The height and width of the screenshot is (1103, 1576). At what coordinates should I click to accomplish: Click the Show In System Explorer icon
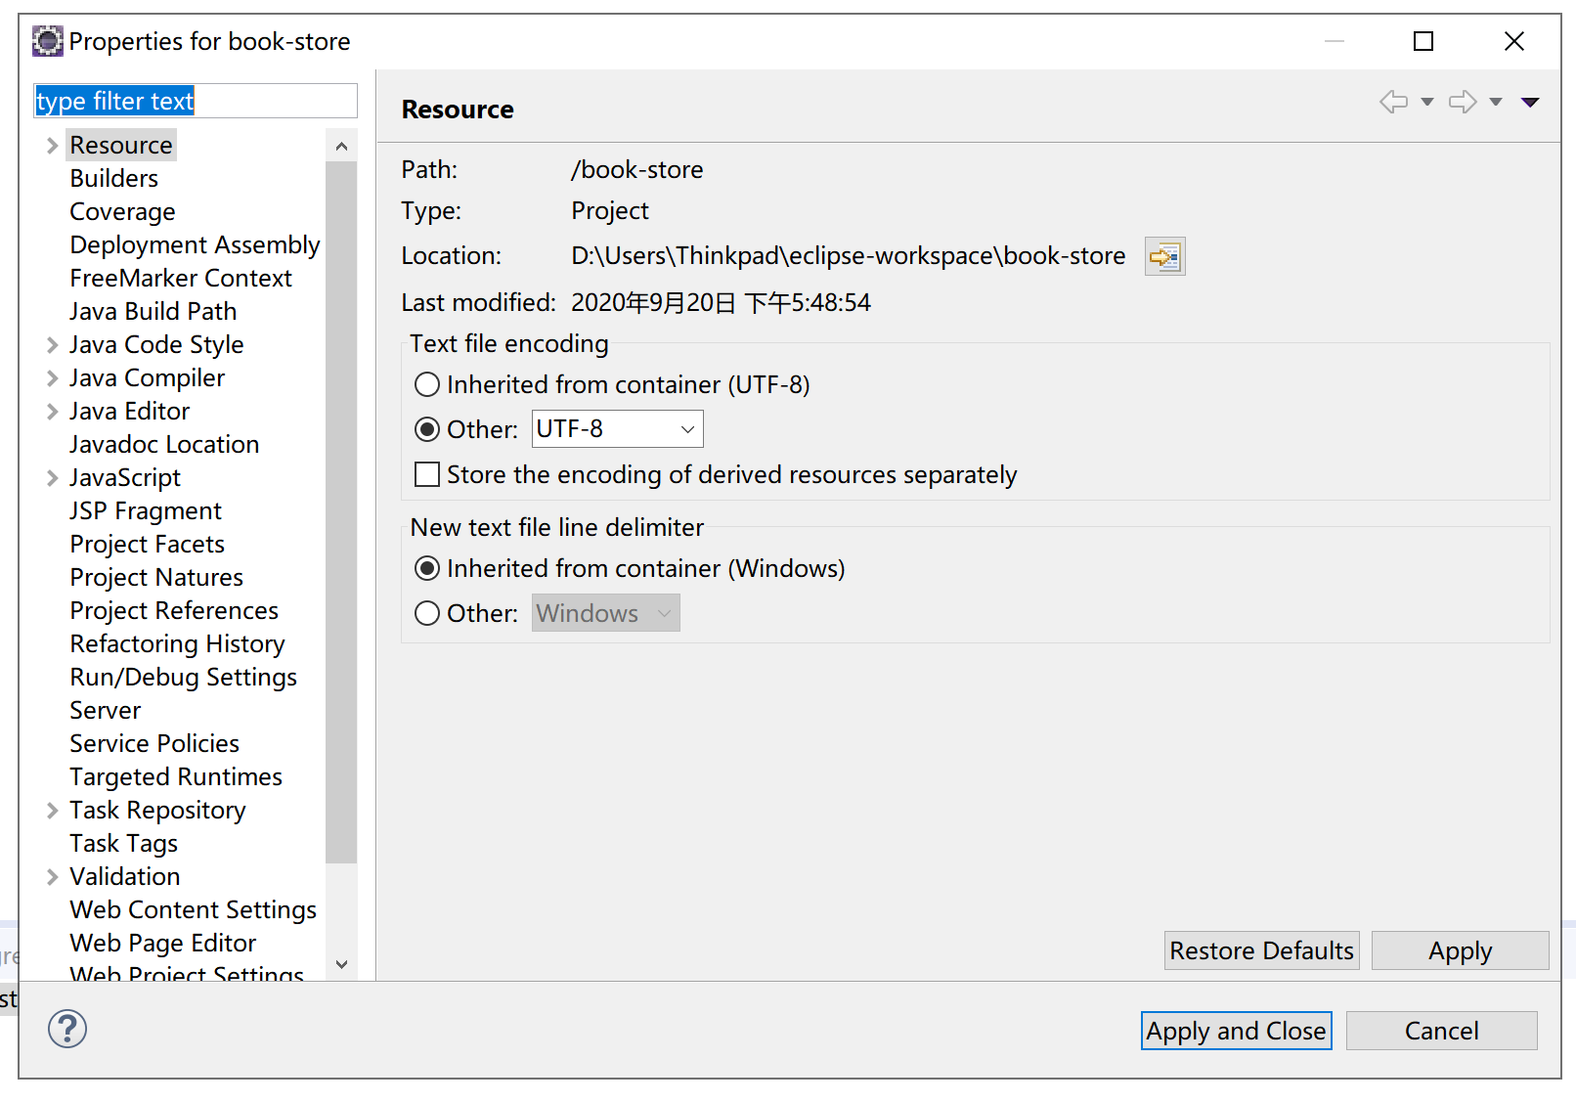tap(1164, 256)
